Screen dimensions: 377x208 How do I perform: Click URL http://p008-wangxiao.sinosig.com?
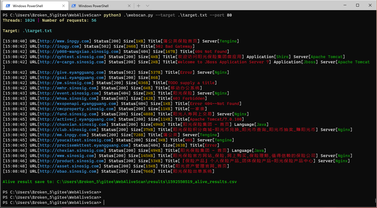point(79,52)
